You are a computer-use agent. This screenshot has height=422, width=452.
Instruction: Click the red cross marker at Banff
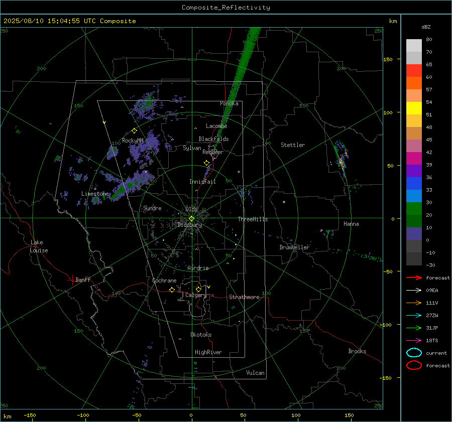pyautogui.click(x=72, y=280)
